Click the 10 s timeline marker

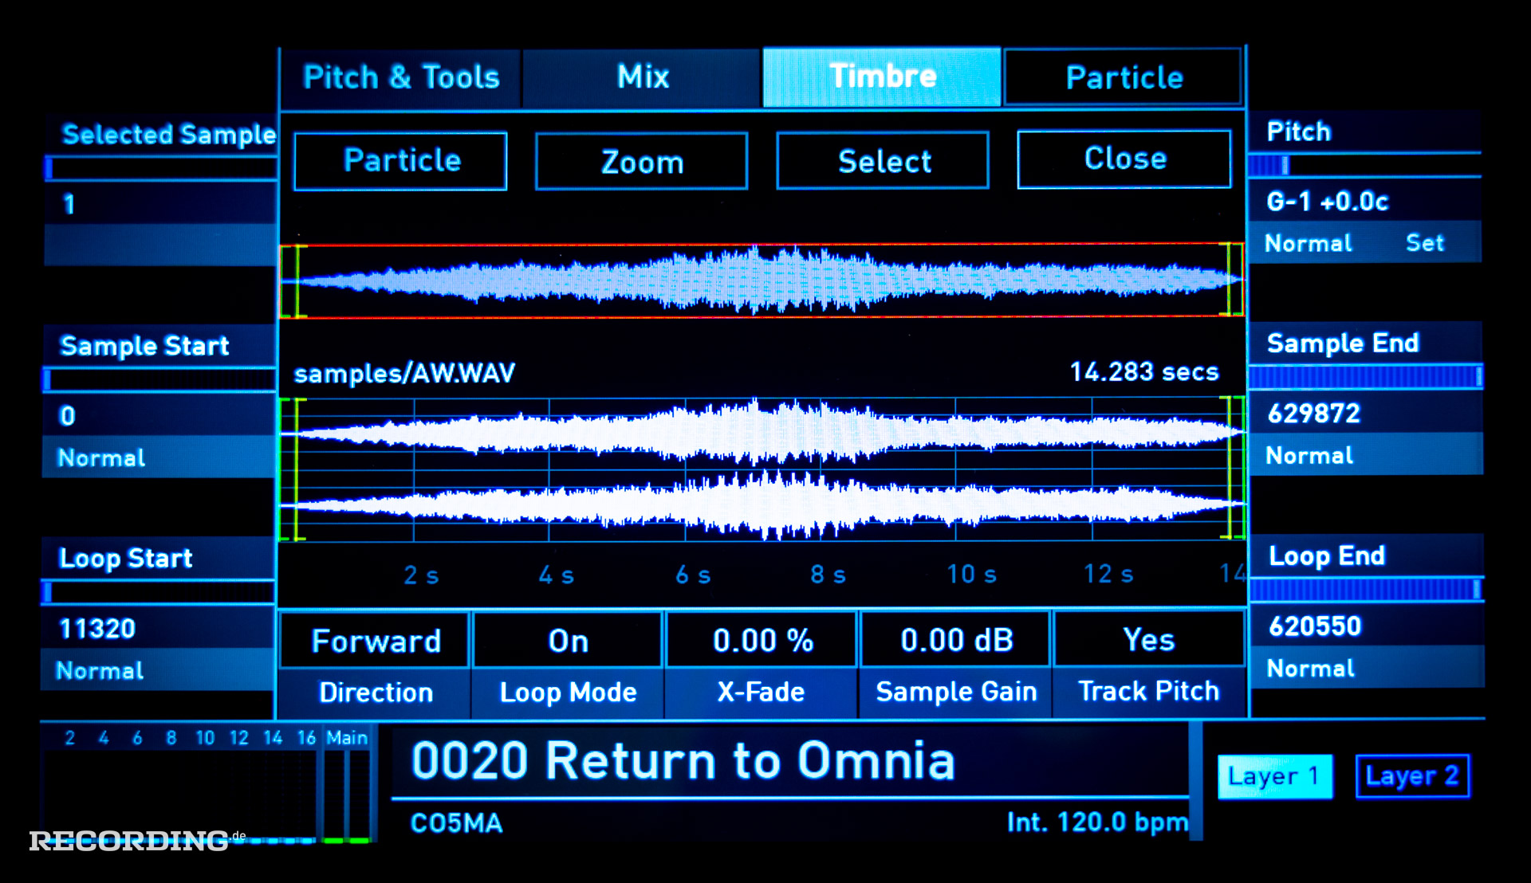(971, 575)
